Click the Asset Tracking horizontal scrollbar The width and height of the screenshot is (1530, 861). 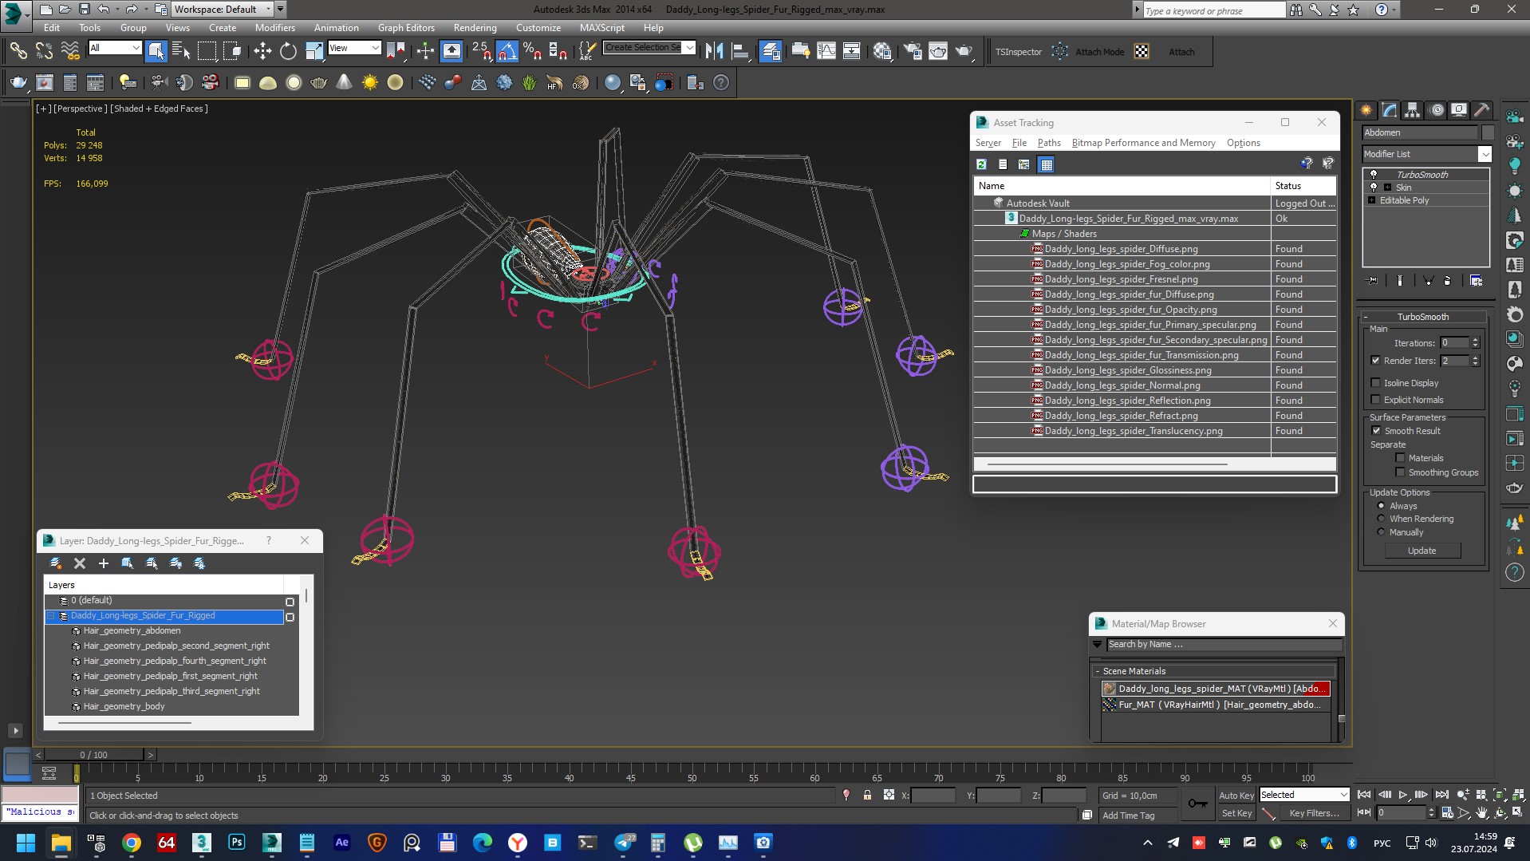coord(1106,464)
